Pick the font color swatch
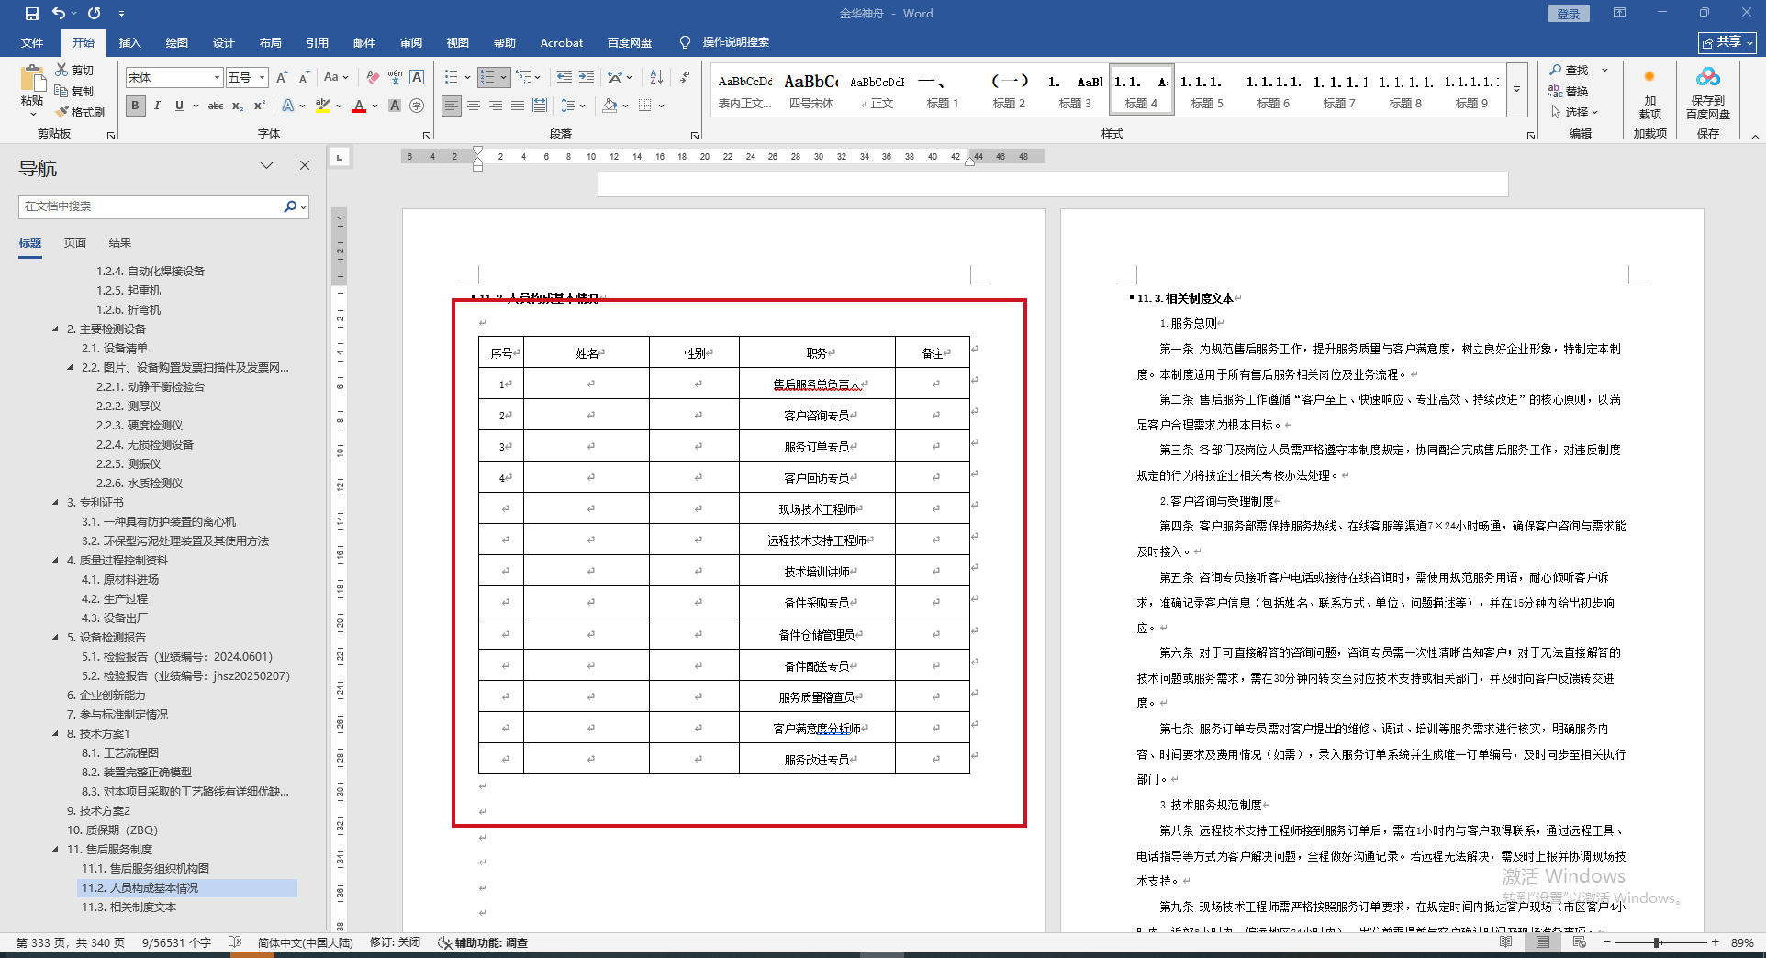The width and height of the screenshot is (1766, 958). (x=359, y=106)
